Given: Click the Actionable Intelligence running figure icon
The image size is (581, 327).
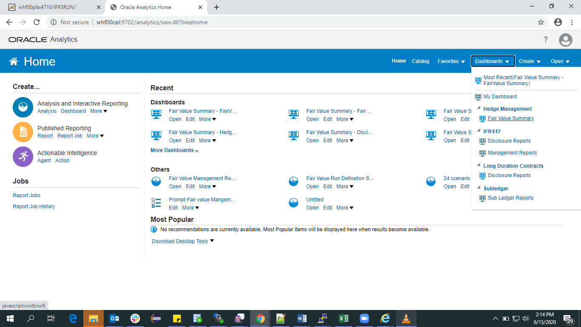Looking at the screenshot, I should 23,157.
